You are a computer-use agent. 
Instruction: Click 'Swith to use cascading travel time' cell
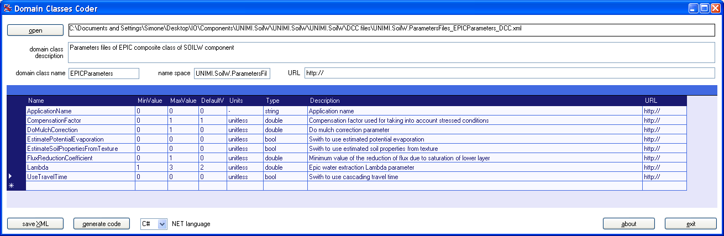(475, 177)
